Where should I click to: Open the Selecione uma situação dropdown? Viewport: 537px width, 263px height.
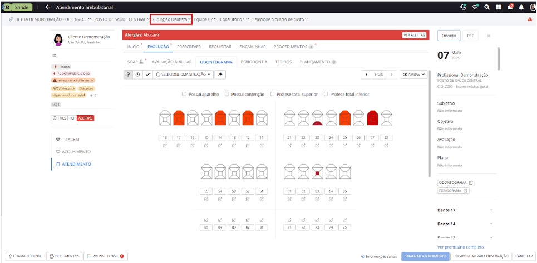coord(183,74)
